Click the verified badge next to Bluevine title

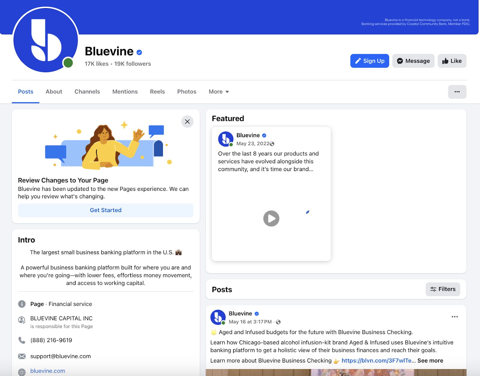[x=139, y=52]
